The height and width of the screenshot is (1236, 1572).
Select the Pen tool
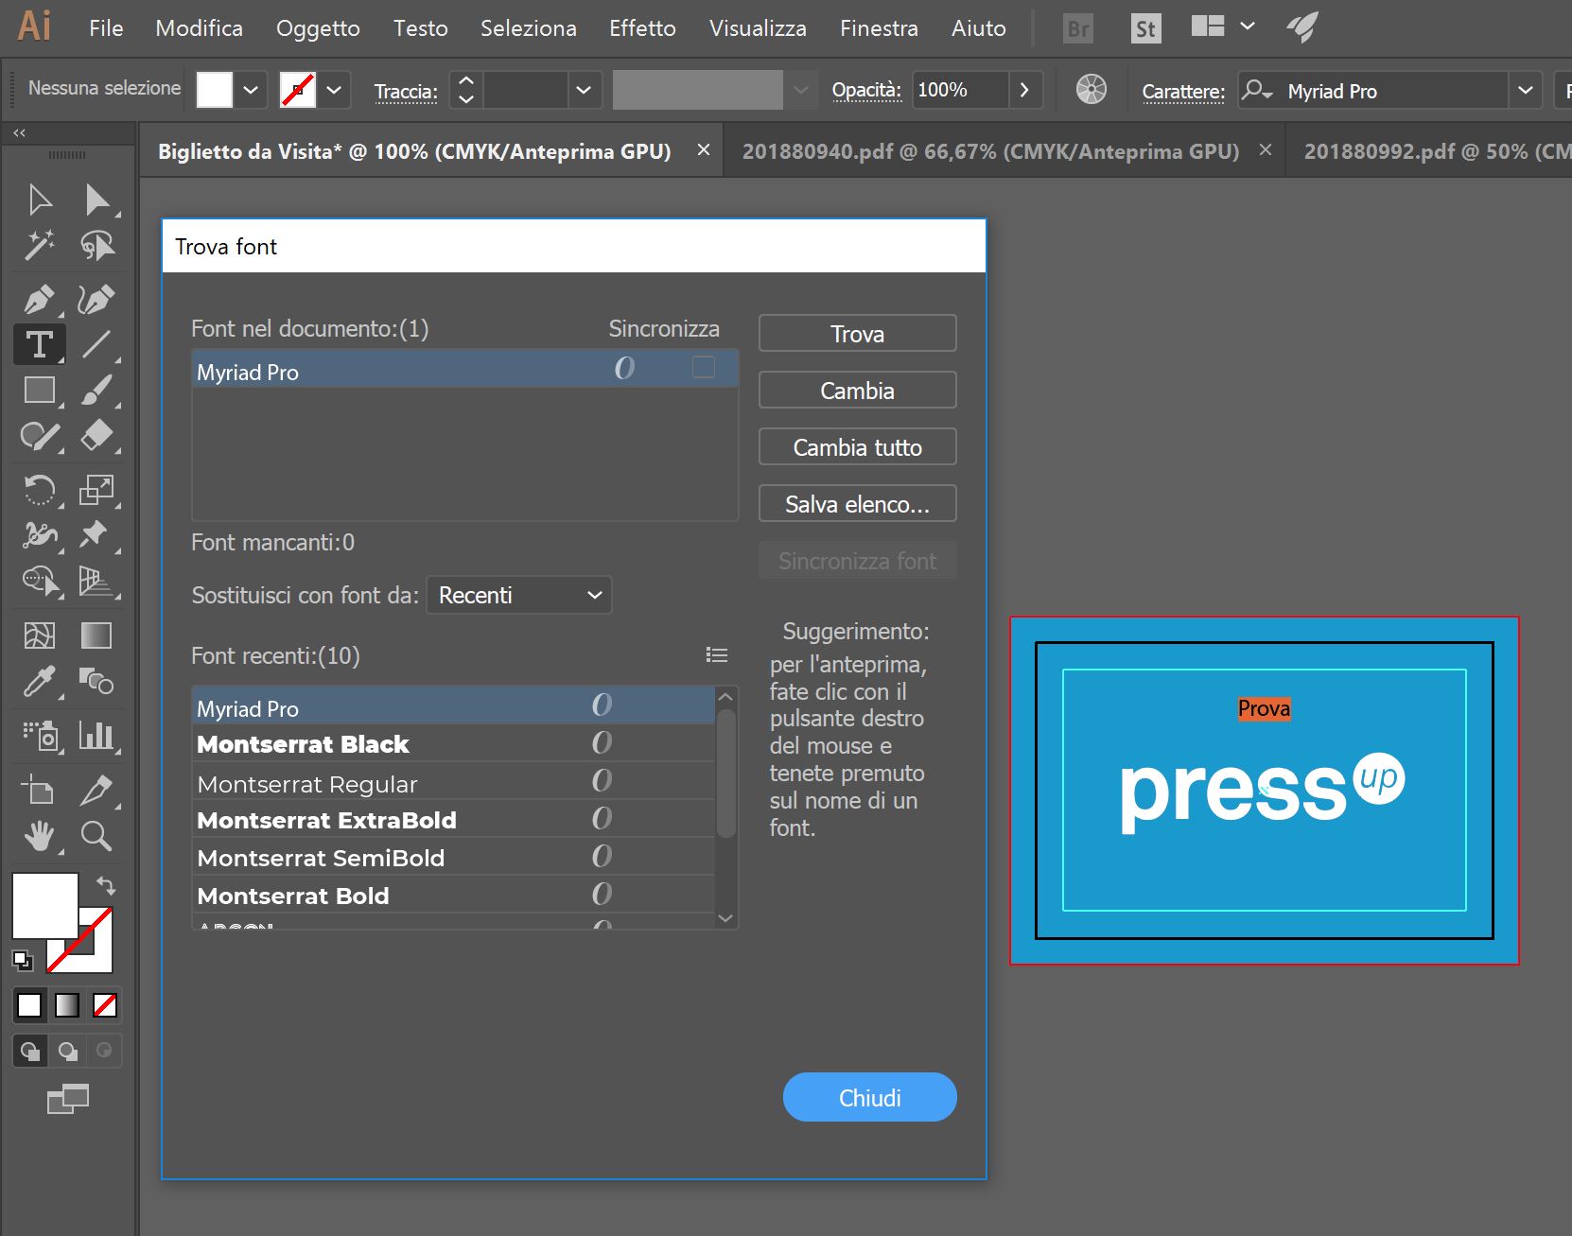39,300
